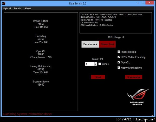156x122 pixels.
Task: Click the OS:Windows 8 Pro line
Action: (89, 23)
